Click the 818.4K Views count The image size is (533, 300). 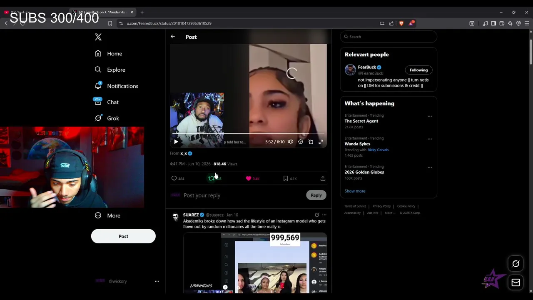pos(225,164)
